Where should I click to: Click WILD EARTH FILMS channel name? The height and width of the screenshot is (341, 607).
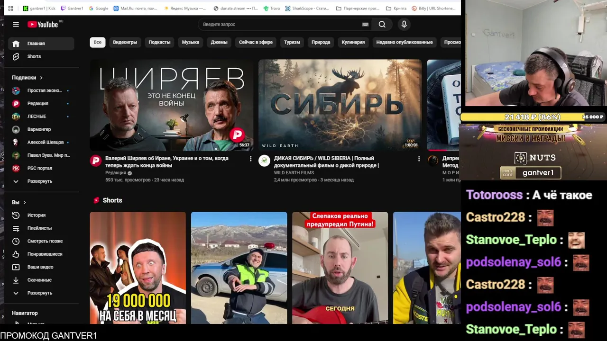pos(294,173)
